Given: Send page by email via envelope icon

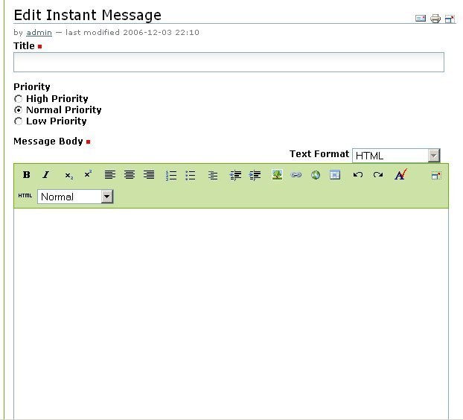Looking at the screenshot, I should click(x=421, y=19).
